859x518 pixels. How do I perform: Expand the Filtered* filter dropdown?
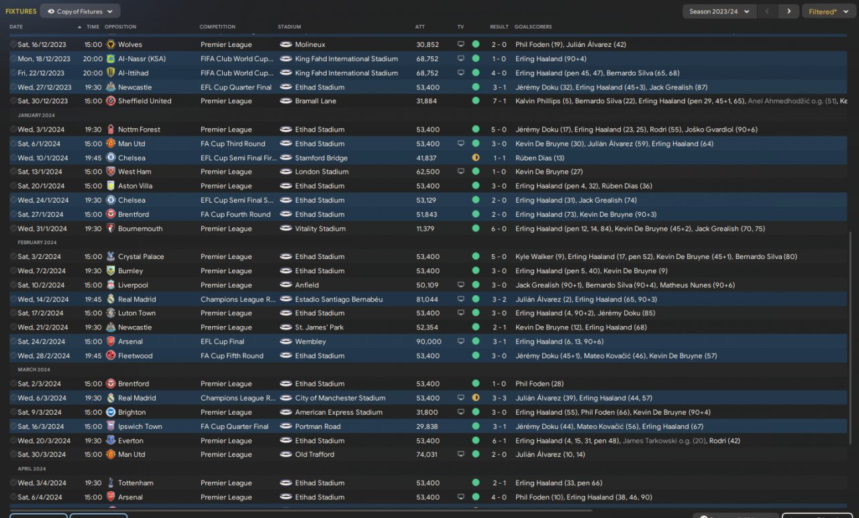(829, 11)
